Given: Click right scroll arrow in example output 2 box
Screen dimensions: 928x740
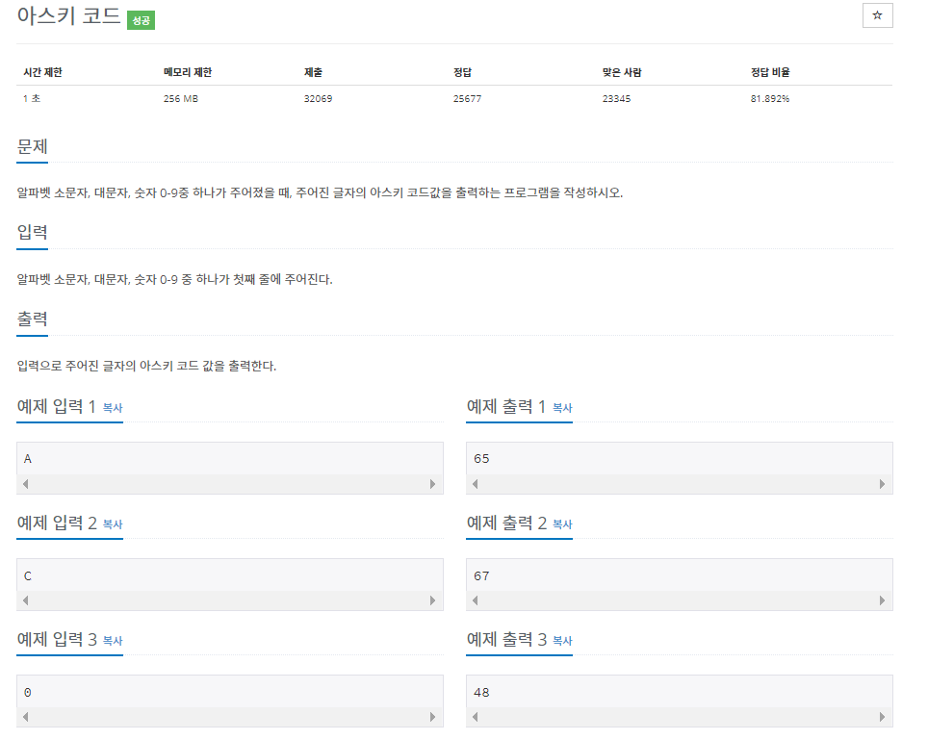Looking at the screenshot, I should [883, 600].
